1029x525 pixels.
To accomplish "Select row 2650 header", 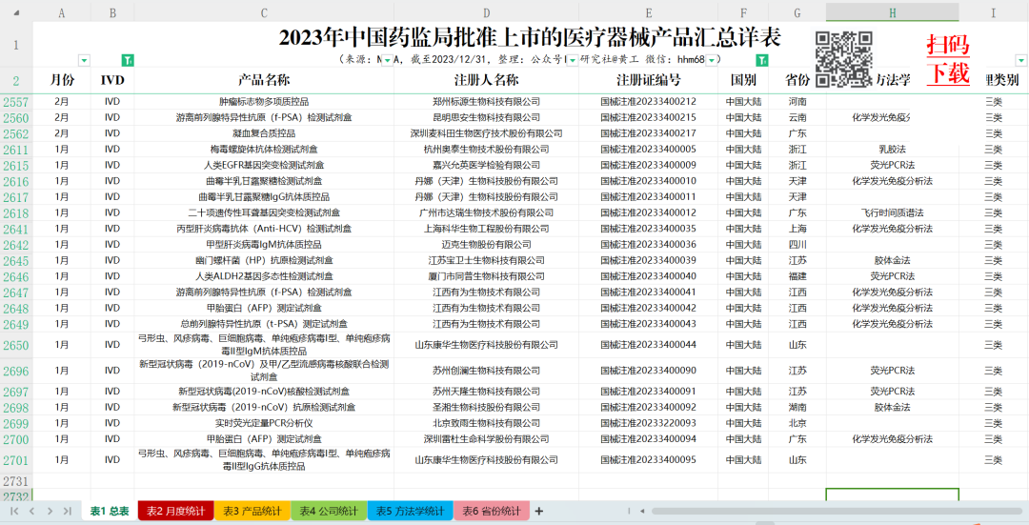I will pos(16,346).
